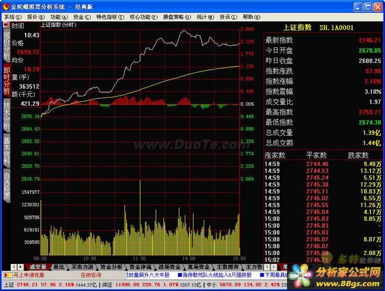Click the 上证指数(分时) chart title

tap(59, 25)
